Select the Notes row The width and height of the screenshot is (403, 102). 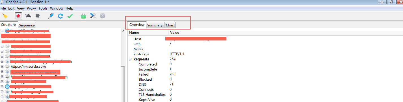pyautogui.click(x=265, y=49)
